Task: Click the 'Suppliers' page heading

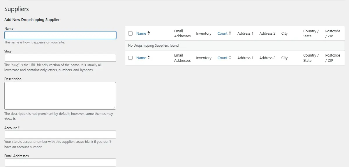Action: (x=17, y=9)
